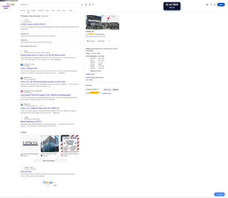The width and height of the screenshot is (228, 198).
Task: Switch to the AI Mode tab
Action: coord(23,11)
